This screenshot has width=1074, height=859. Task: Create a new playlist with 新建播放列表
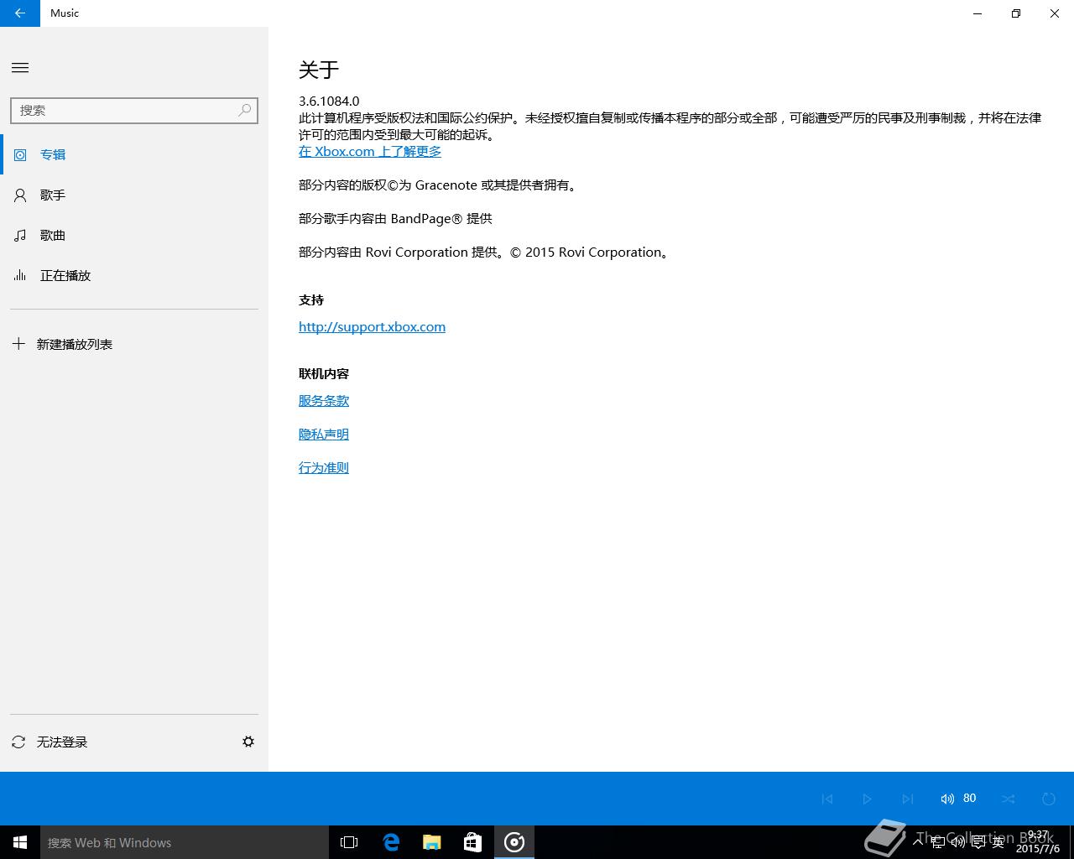pos(134,344)
